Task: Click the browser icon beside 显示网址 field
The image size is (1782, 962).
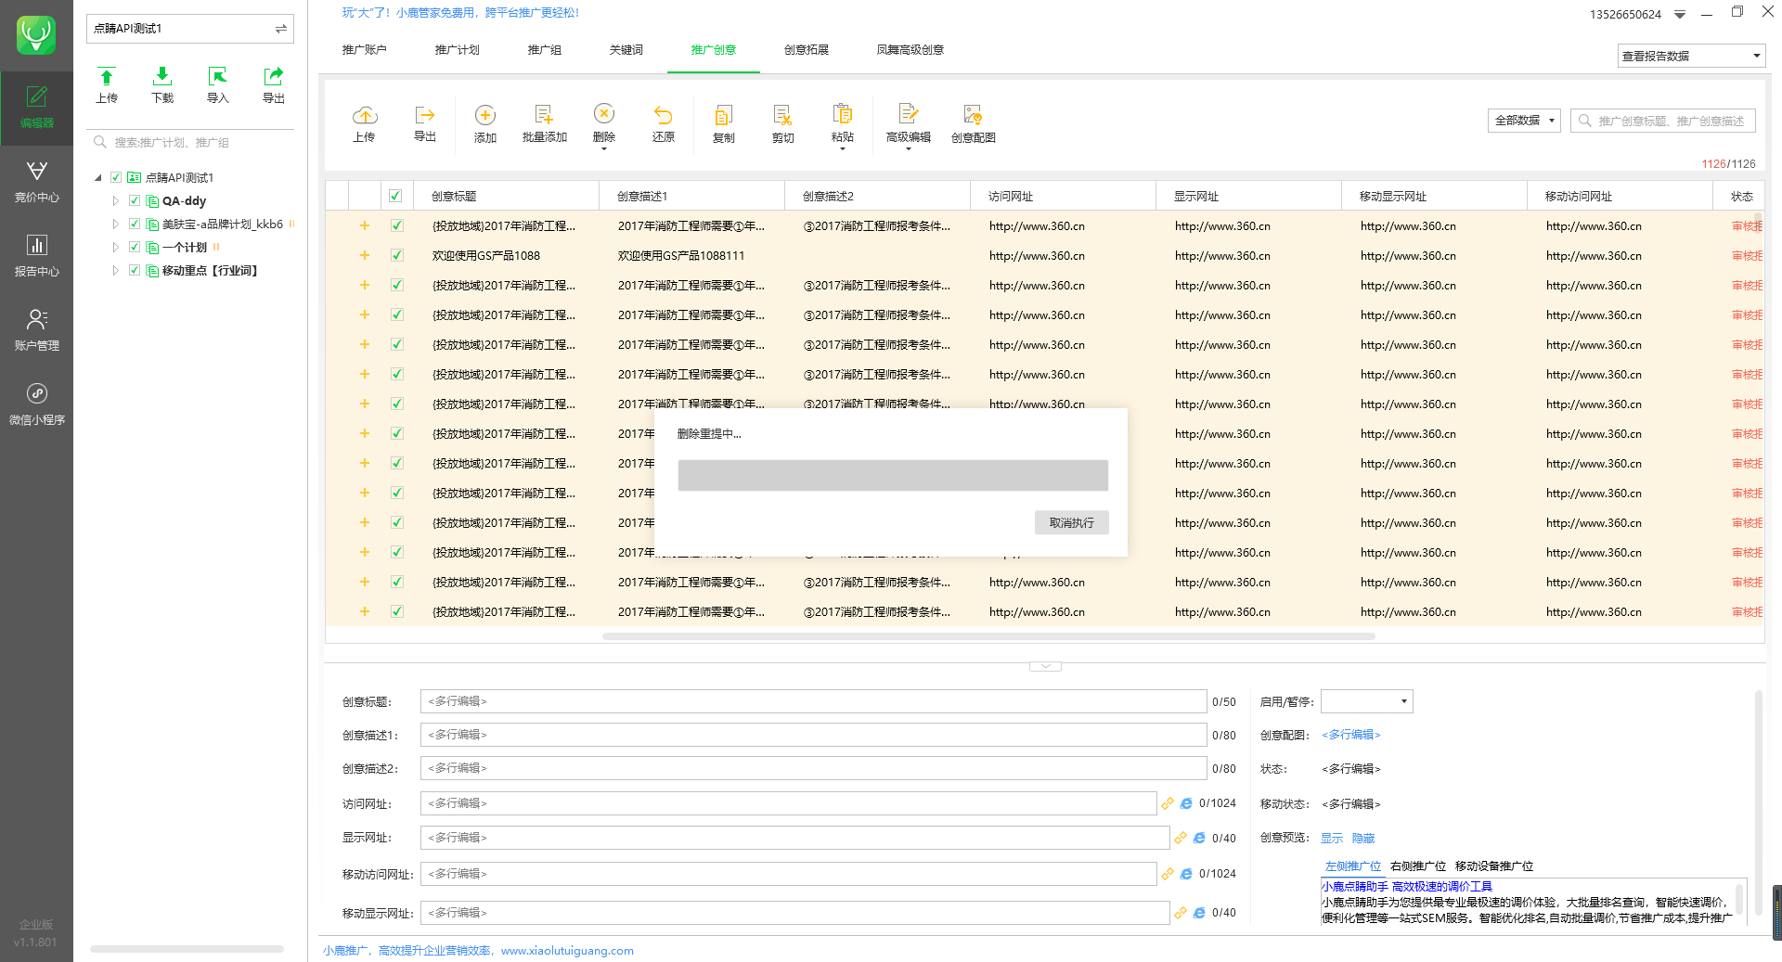Action: (x=1199, y=838)
